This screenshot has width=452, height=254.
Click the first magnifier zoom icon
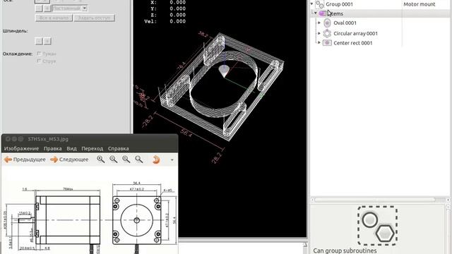[x=100, y=159]
